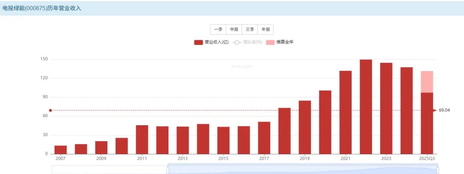Click the right handle of zoom slider
This screenshot has width=464, height=174.
click(438, 171)
